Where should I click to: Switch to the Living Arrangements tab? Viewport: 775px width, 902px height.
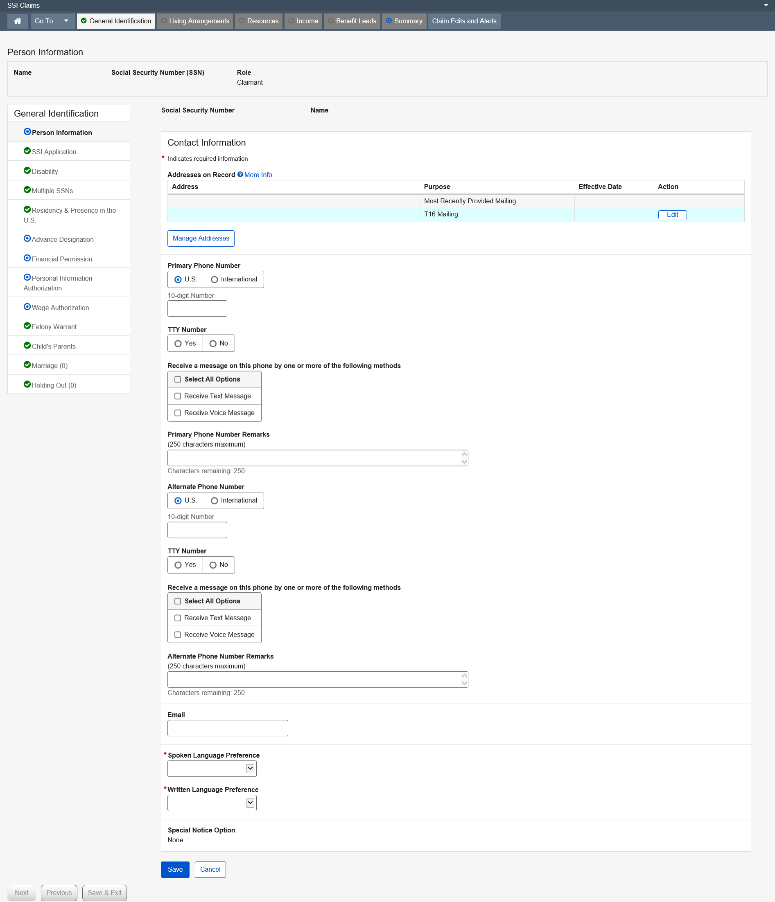point(195,21)
